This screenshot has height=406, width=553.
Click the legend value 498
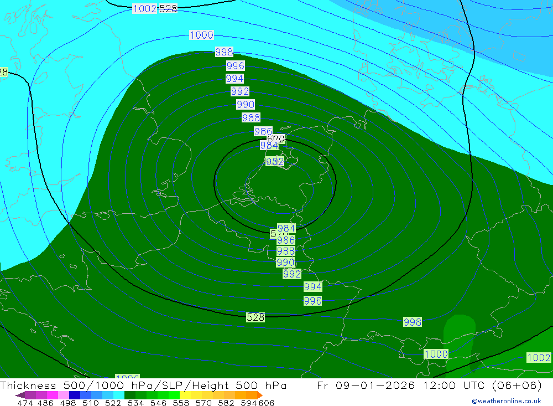pyautogui.click(x=67, y=403)
